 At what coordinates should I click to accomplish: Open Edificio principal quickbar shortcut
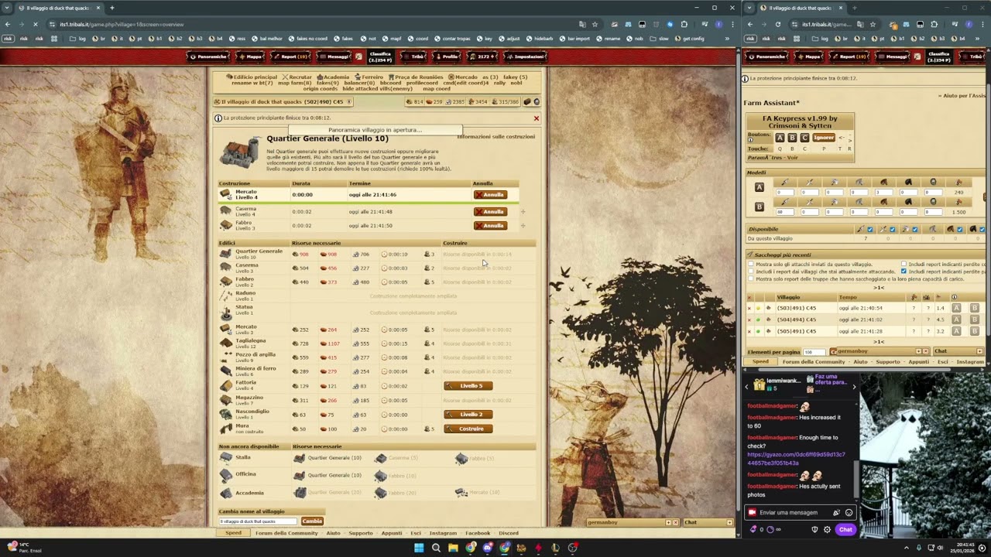click(252, 77)
